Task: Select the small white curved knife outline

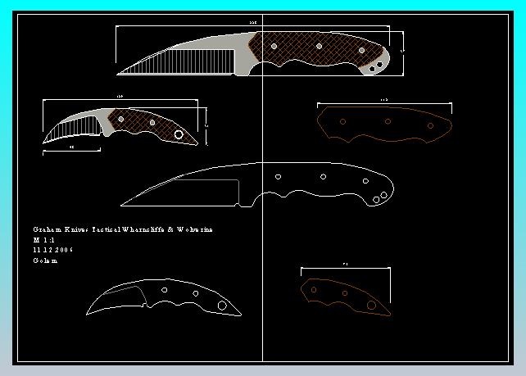Action: tap(164, 297)
